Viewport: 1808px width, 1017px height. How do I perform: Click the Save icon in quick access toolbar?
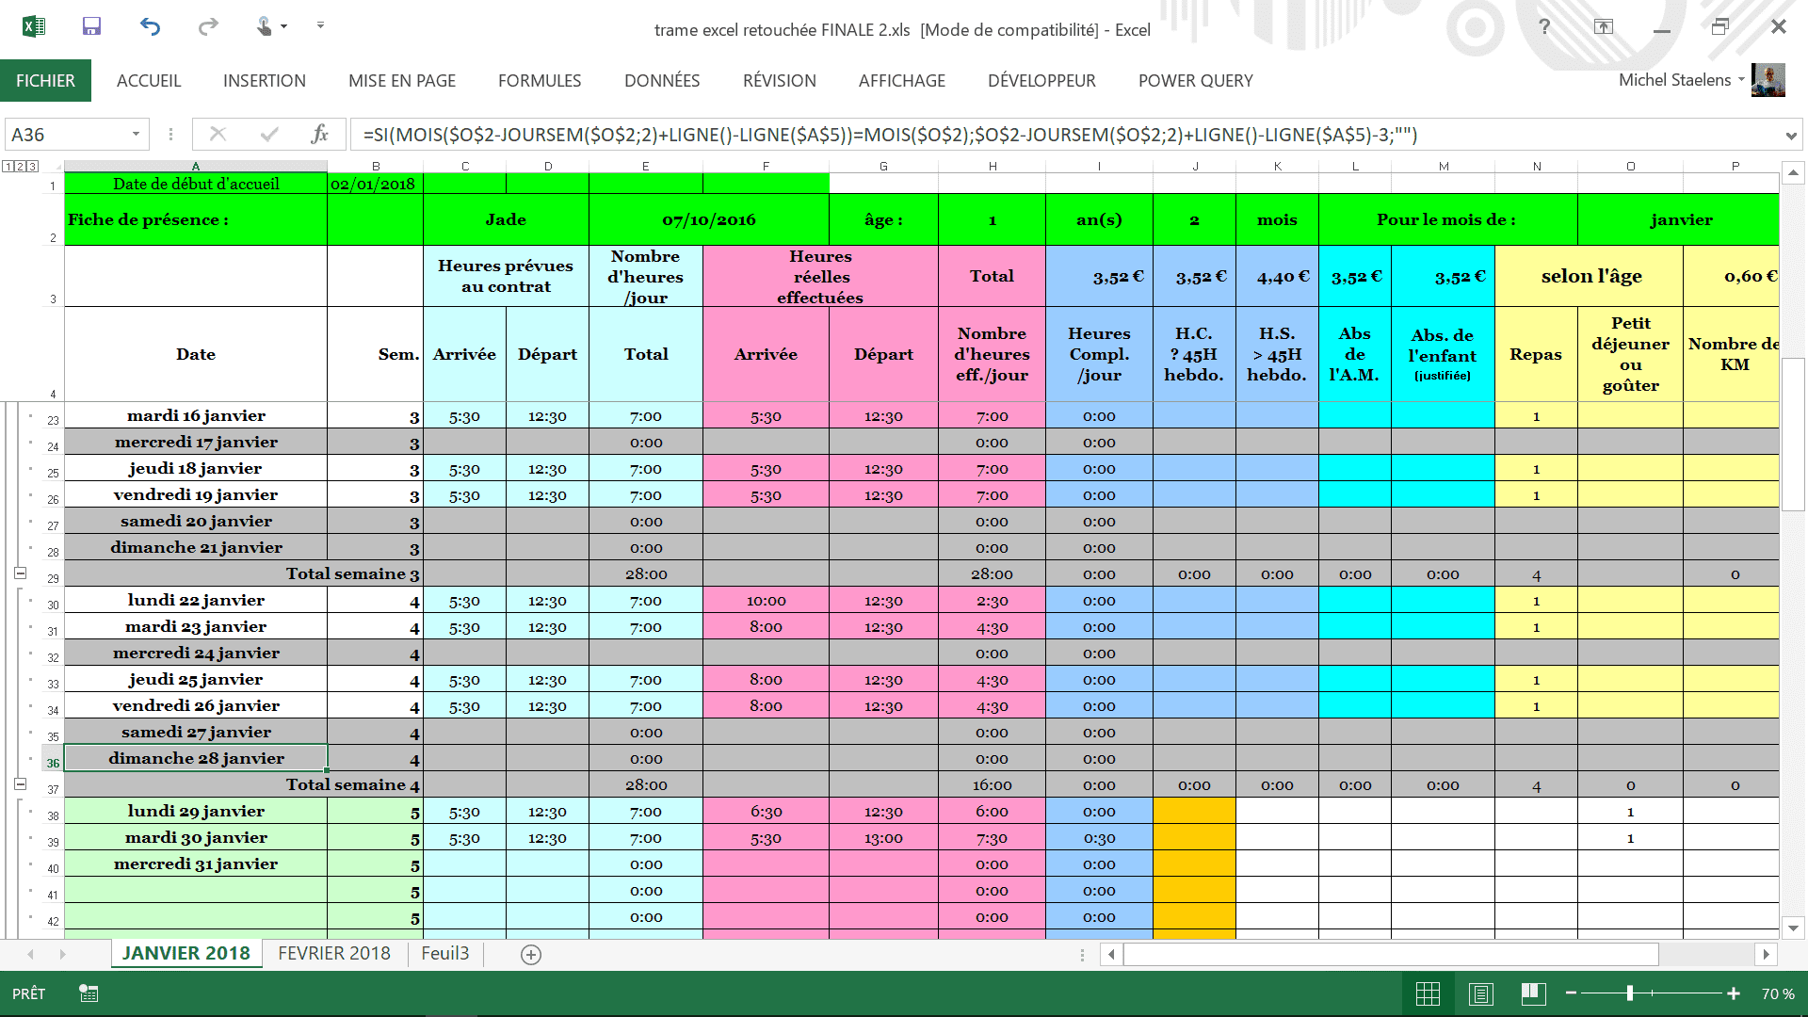tap(91, 26)
